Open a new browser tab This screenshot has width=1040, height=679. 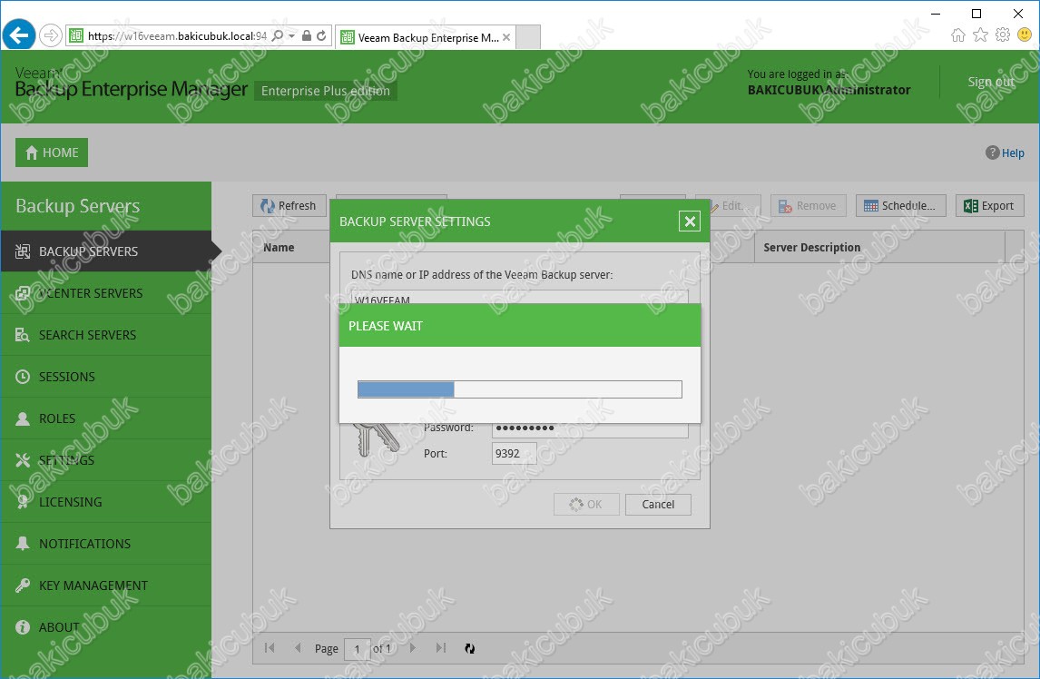(x=528, y=37)
